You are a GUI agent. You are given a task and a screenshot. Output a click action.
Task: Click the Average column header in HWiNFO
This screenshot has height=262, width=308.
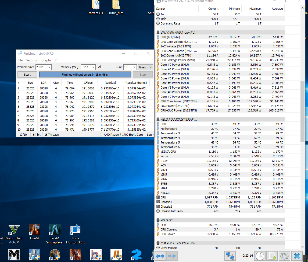click(x=274, y=9)
